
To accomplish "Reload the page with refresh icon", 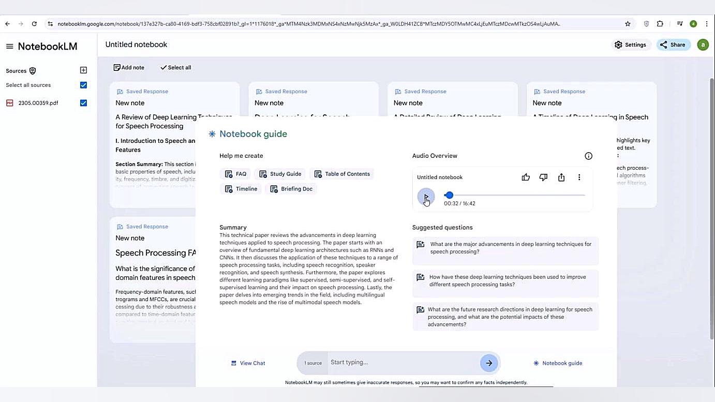I will pos(34,24).
